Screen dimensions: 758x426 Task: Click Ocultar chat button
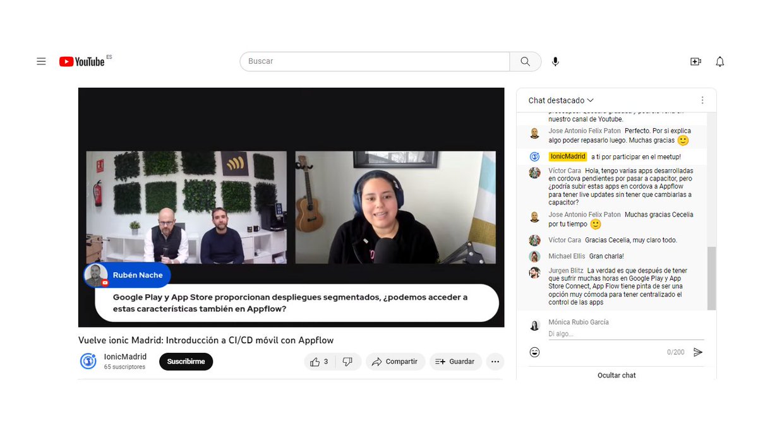point(617,375)
